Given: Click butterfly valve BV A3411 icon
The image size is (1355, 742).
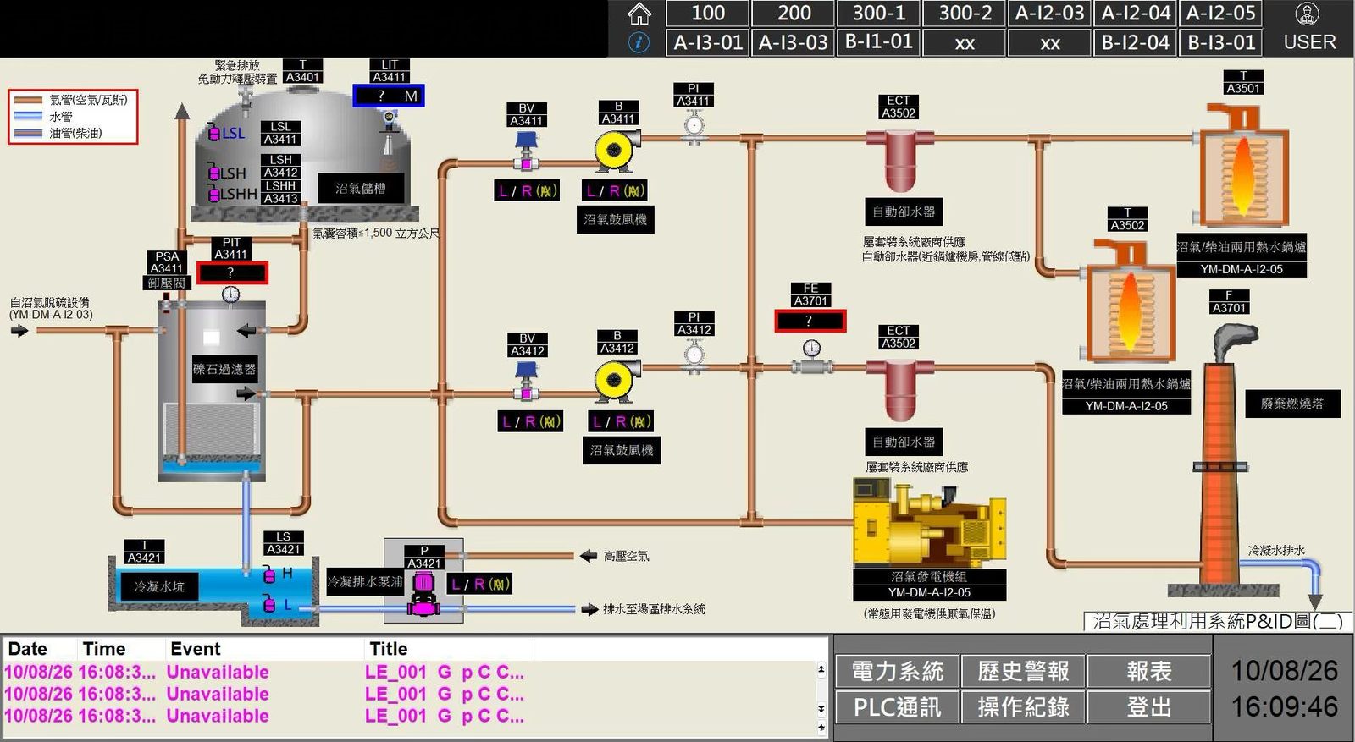Looking at the screenshot, I should 526,151.
